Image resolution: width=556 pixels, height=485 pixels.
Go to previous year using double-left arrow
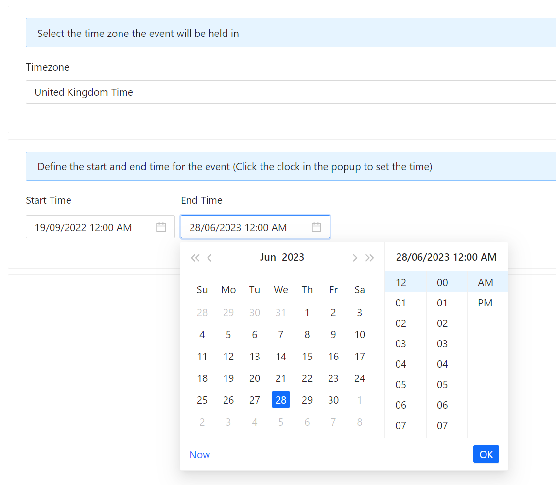click(195, 258)
